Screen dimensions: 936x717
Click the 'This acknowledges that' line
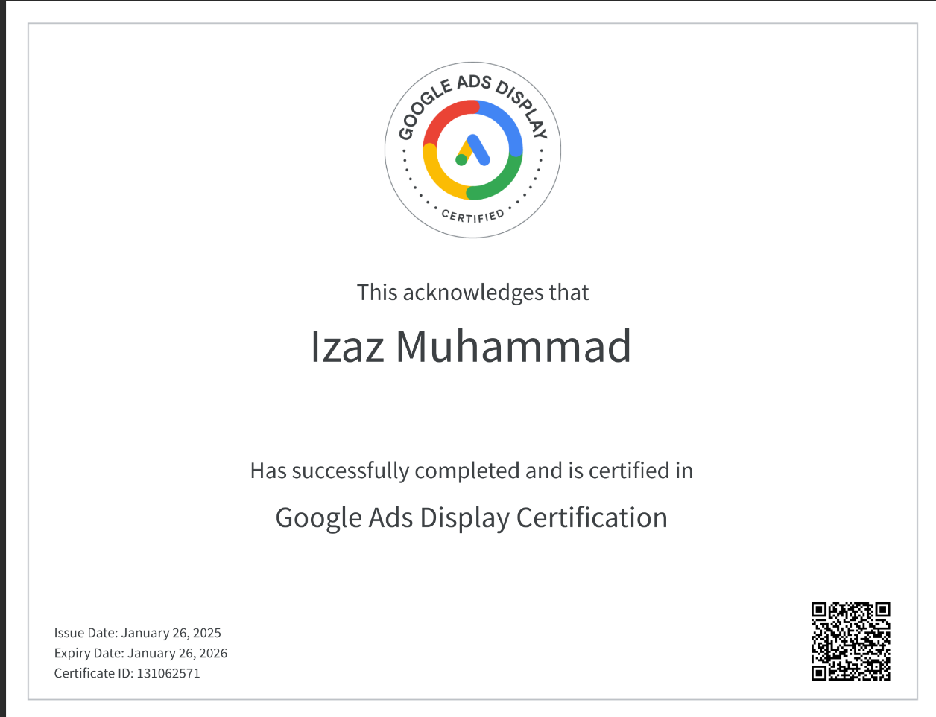coord(472,293)
